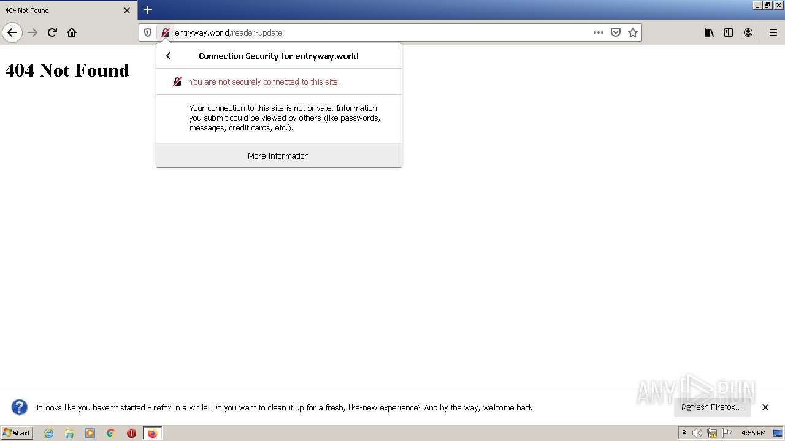
Task: Switch to Firefox taskbar button
Action: click(x=152, y=433)
